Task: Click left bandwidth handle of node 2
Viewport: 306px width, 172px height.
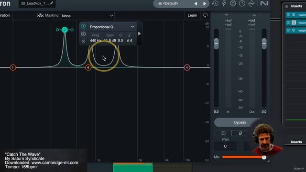Action: tap(57, 30)
